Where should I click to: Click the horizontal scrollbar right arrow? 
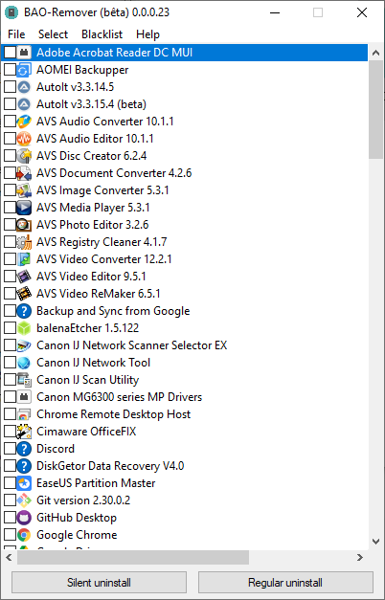[360, 557]
